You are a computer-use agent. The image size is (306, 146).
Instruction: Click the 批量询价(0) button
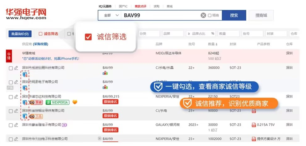click(x=20, y=34)
